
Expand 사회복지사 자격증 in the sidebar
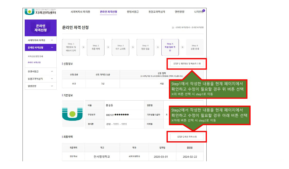pyautogui.click(x=41, y=40)
